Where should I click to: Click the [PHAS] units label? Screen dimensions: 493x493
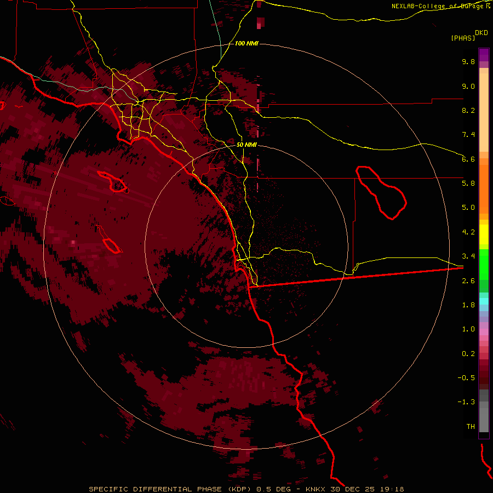tap(463, 38)
